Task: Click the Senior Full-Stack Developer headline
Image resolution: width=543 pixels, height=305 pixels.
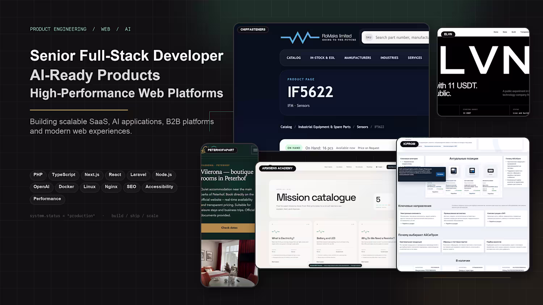Action: (x=127, y=56)
